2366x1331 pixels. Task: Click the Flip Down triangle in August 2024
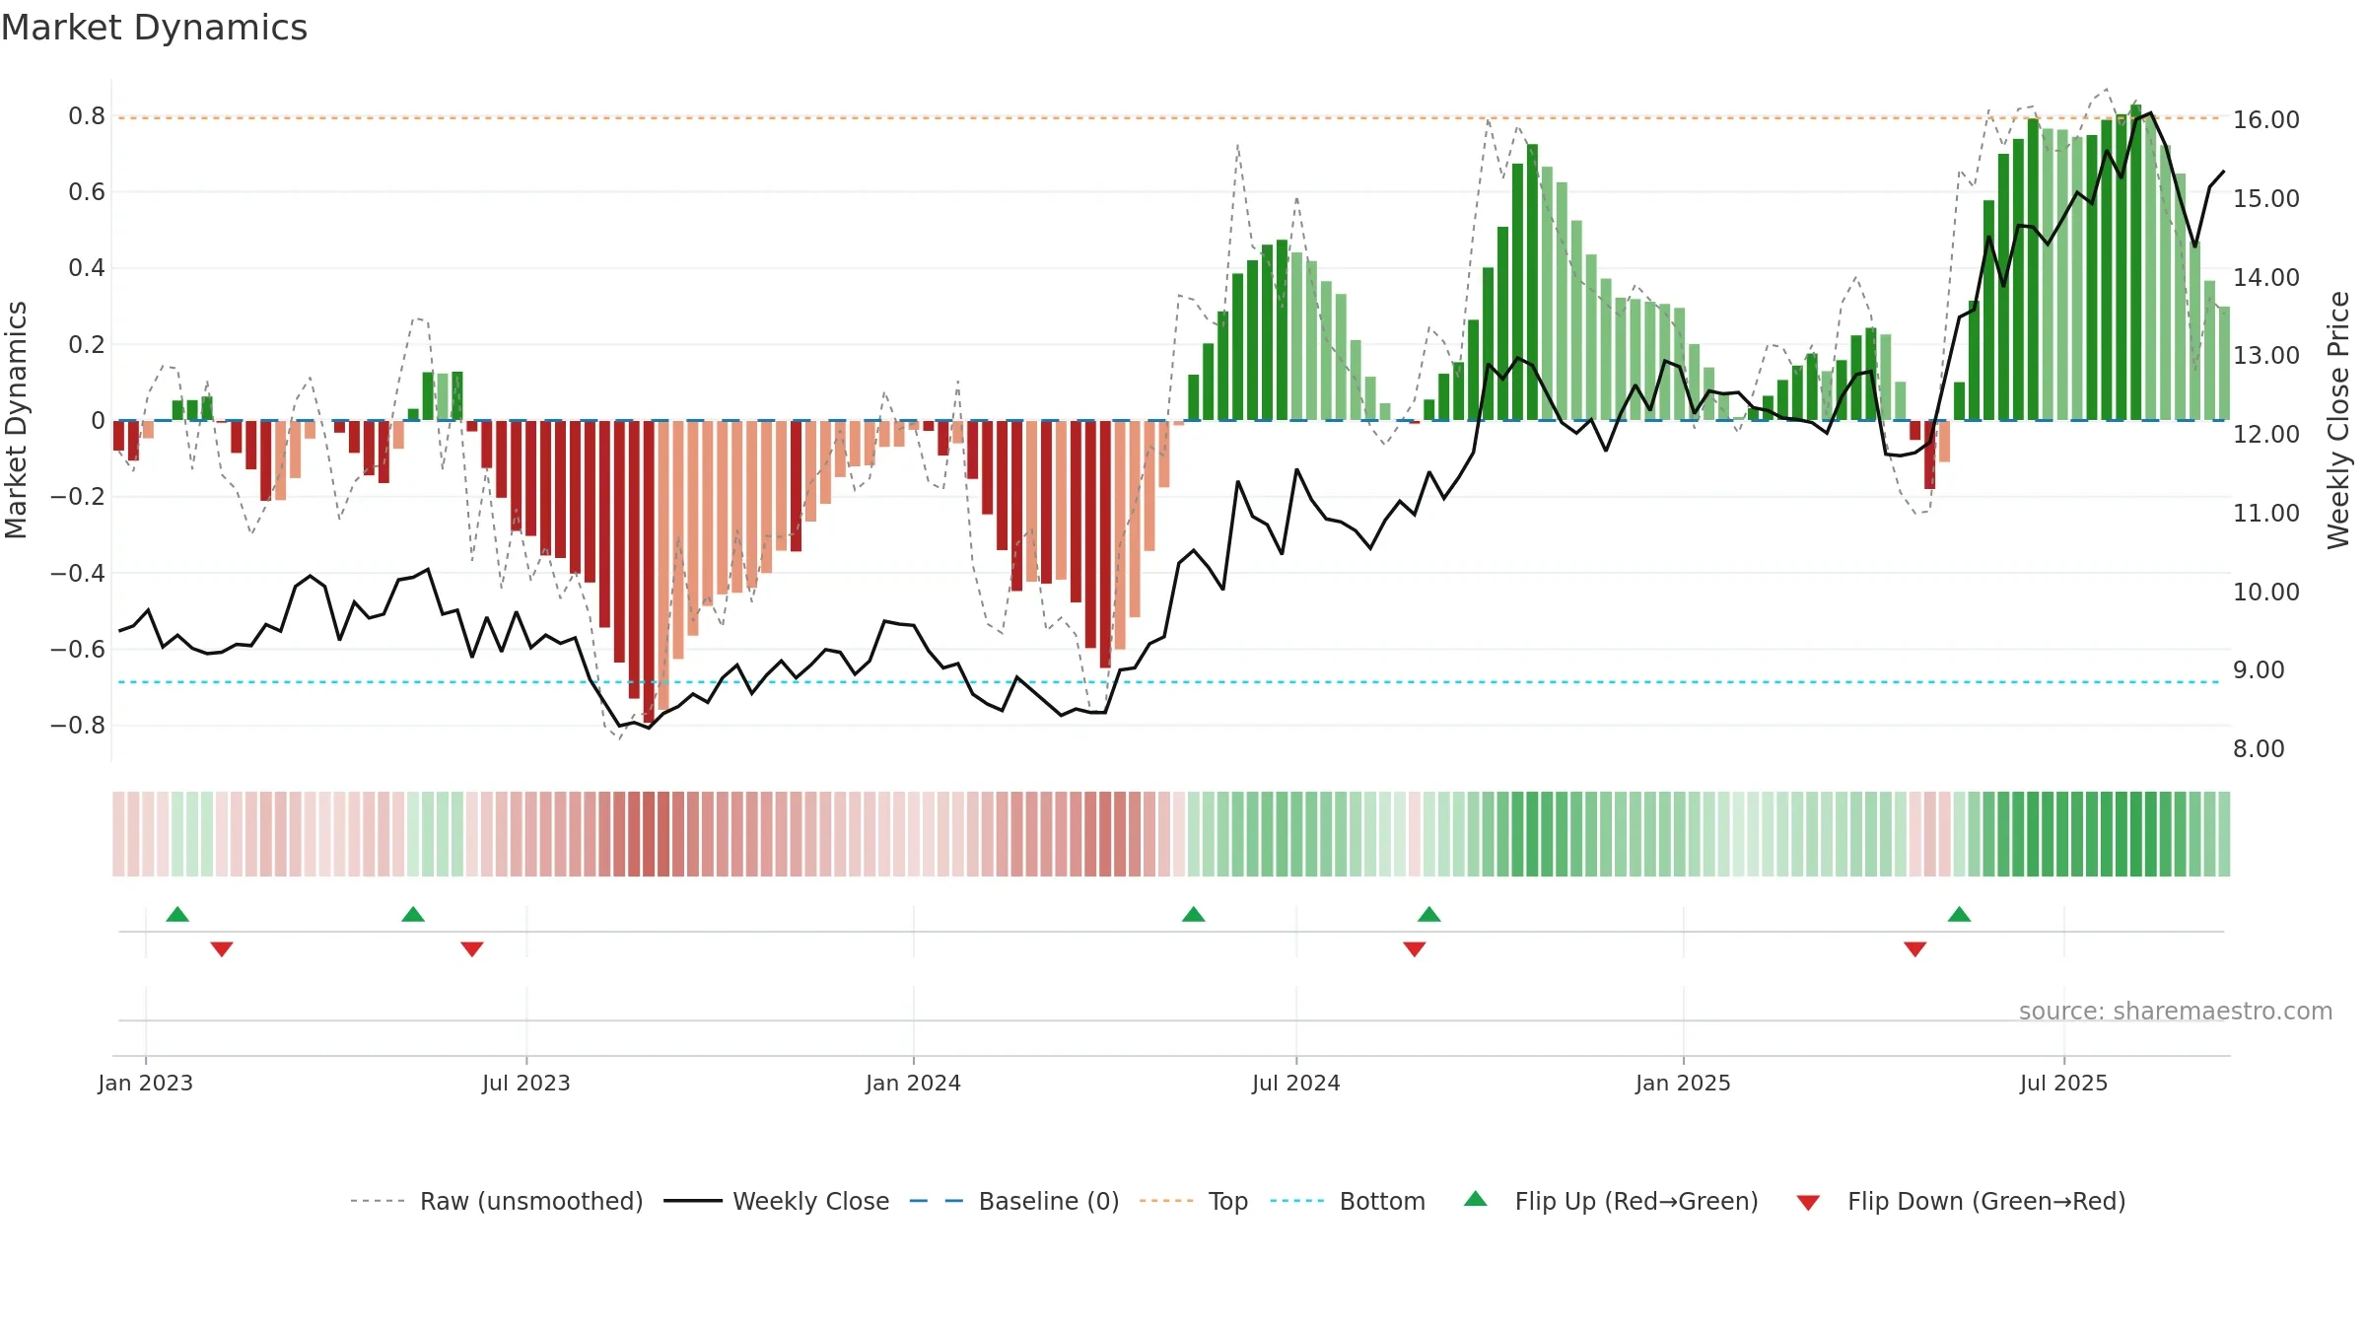(1415, 948)
